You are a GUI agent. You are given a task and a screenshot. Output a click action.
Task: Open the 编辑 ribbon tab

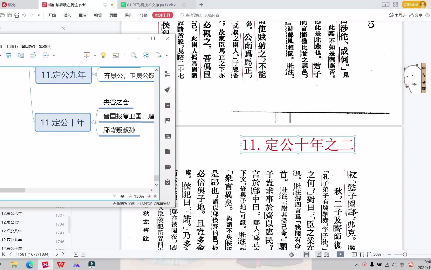pos(98,15)
